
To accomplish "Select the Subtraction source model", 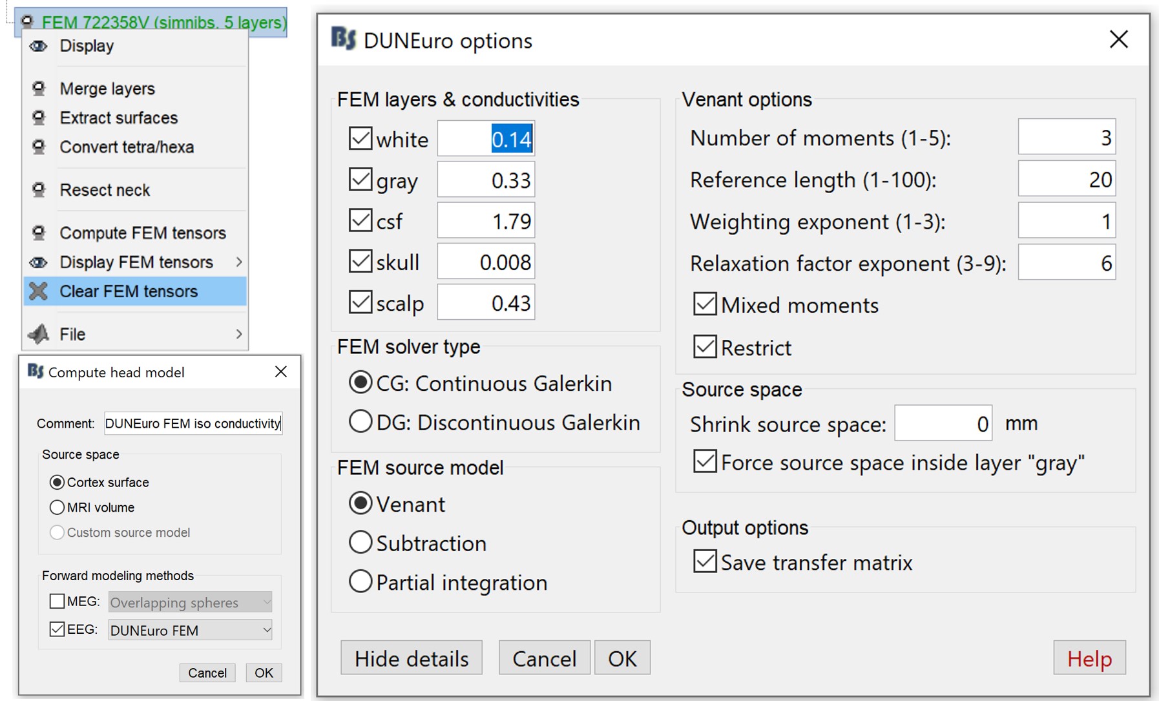I will (360, 543).
